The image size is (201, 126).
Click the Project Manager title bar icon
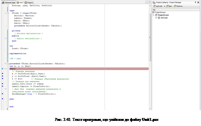coord(154,3)
